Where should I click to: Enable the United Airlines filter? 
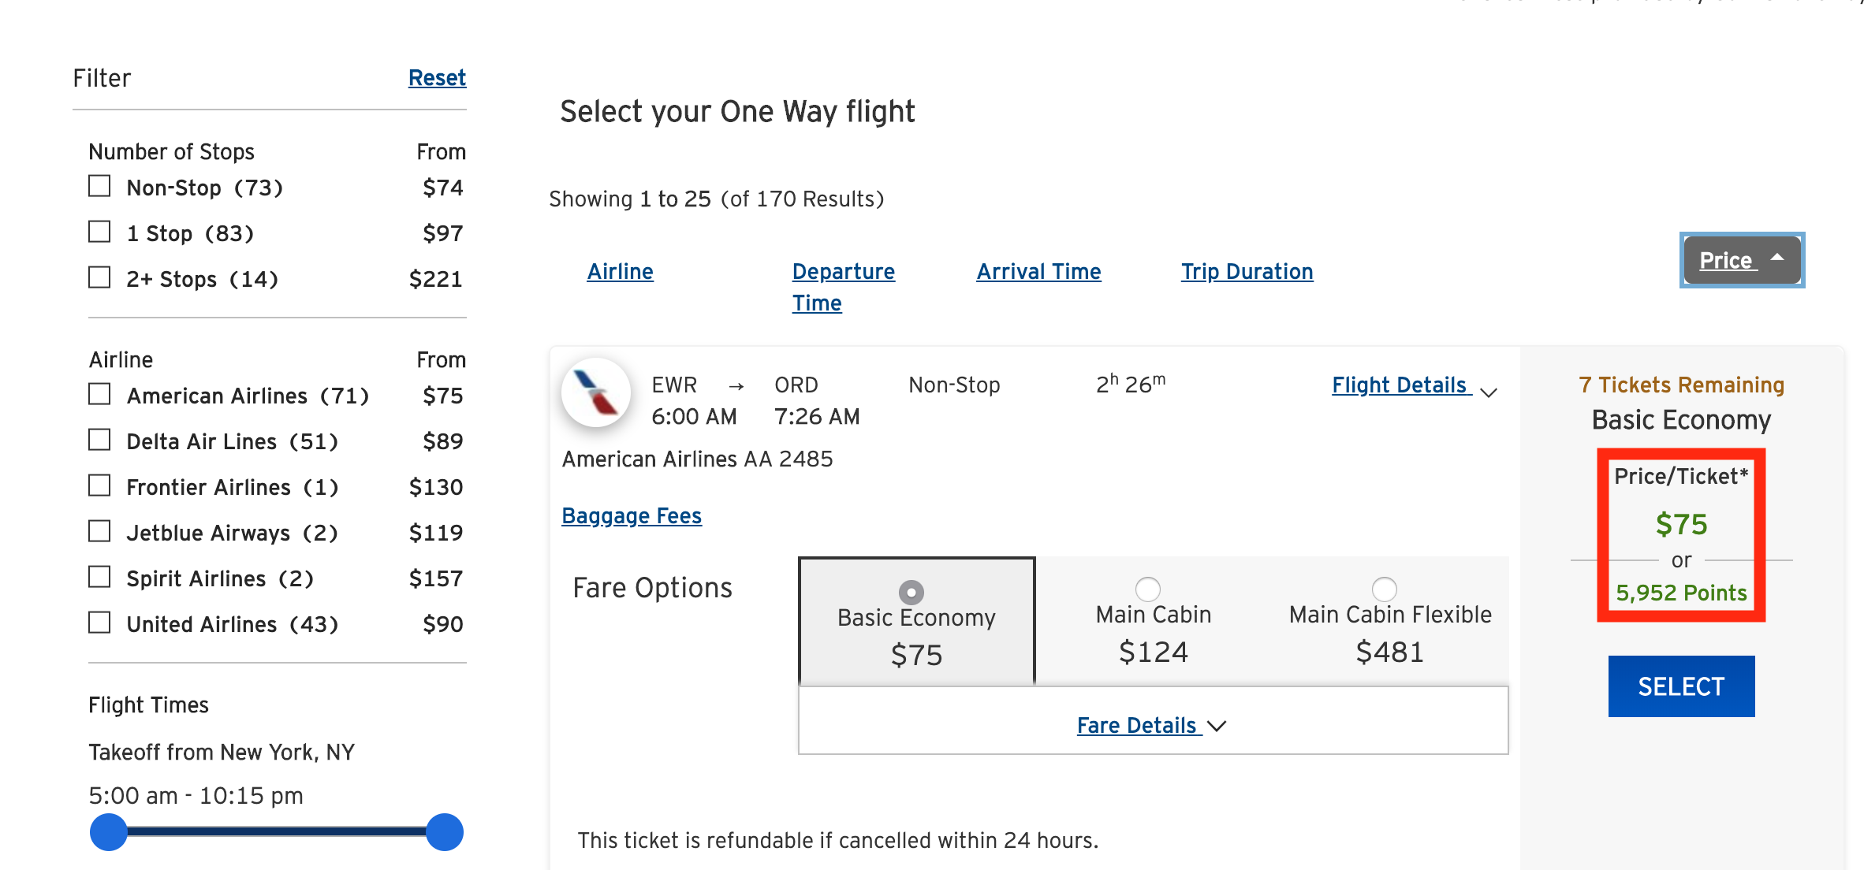tap(99, 623)
